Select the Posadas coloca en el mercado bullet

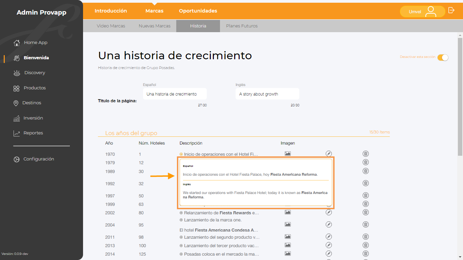(181, 254)
